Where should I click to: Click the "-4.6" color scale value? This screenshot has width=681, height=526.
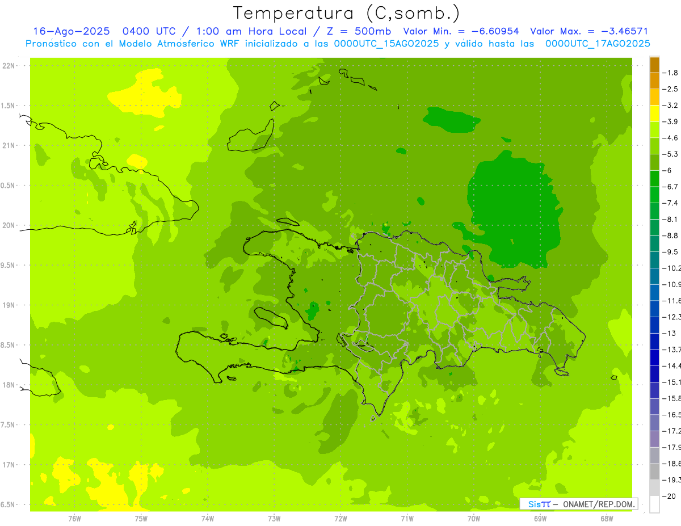(671, 138)
